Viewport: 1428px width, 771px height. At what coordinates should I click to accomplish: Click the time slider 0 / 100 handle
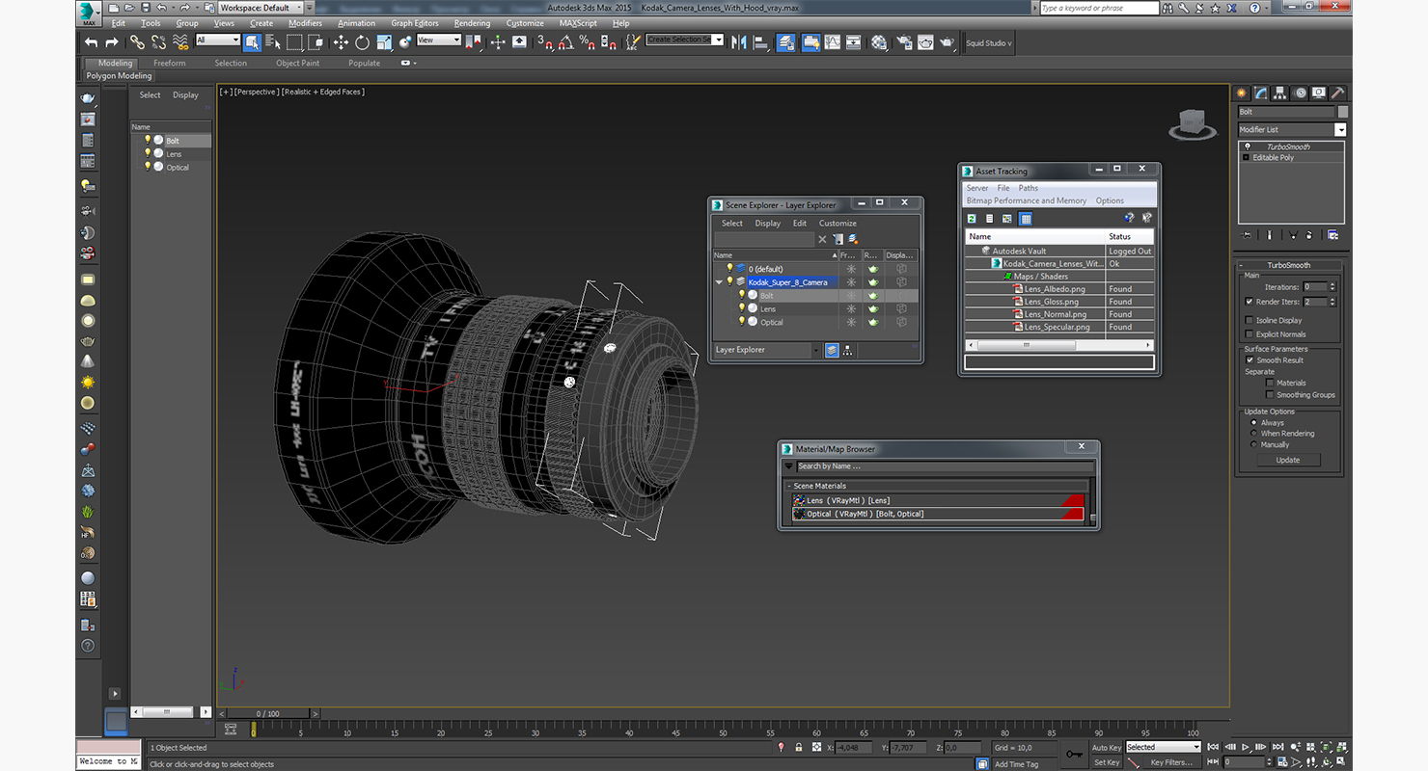(268, 713)
